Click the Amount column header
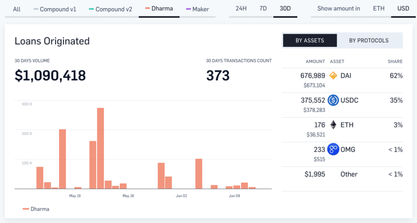 (315, 61)
